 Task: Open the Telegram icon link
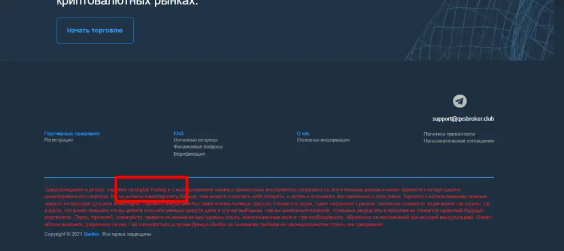(x=459, y=101)
